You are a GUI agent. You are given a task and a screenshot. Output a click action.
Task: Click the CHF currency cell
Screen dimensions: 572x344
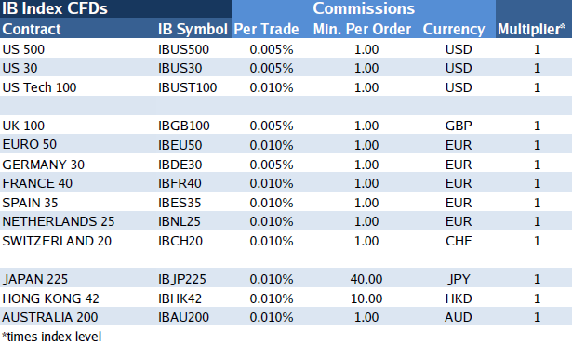pos(459,241)
